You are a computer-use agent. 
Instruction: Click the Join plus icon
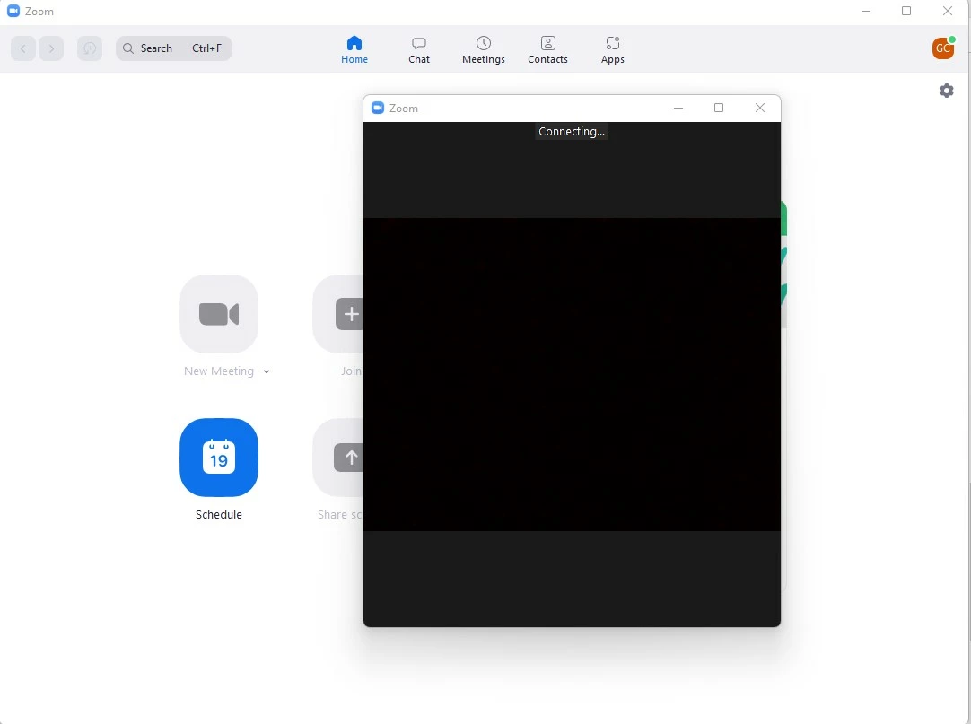tap(338, 314)
